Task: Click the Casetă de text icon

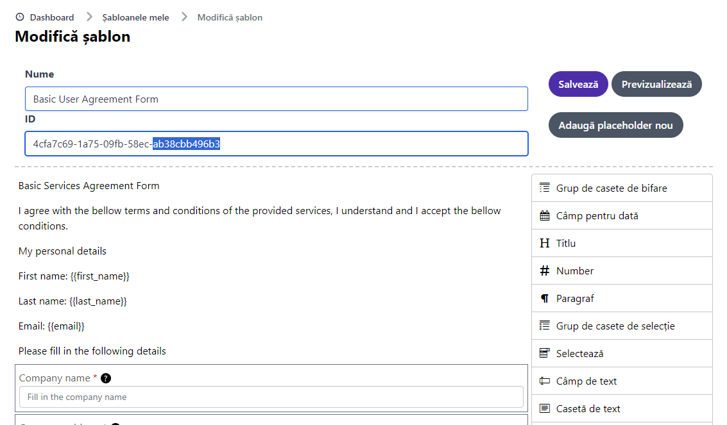Action: (x=545, y=408)
